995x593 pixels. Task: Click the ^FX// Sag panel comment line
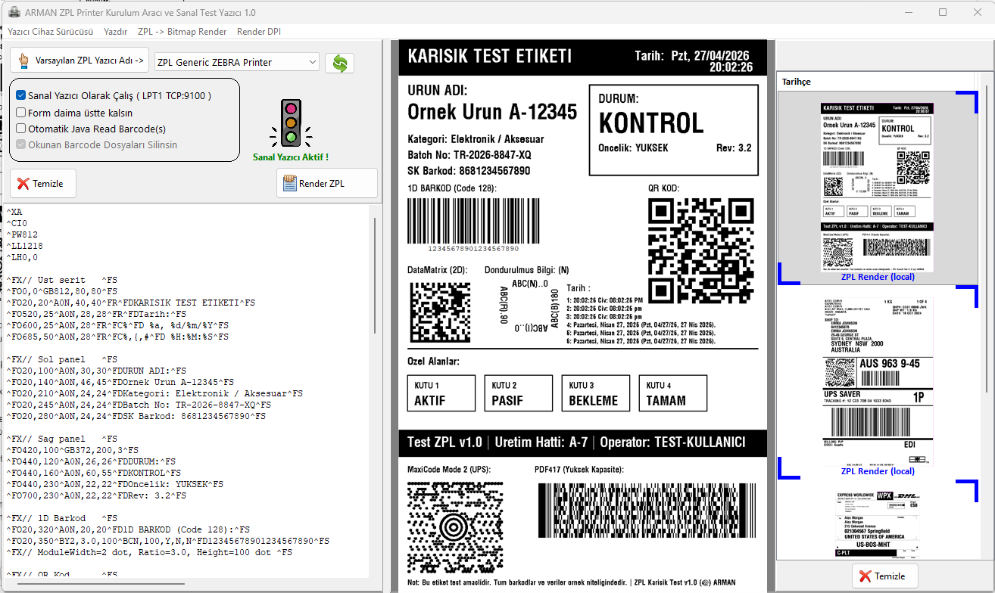coord(62,439)
